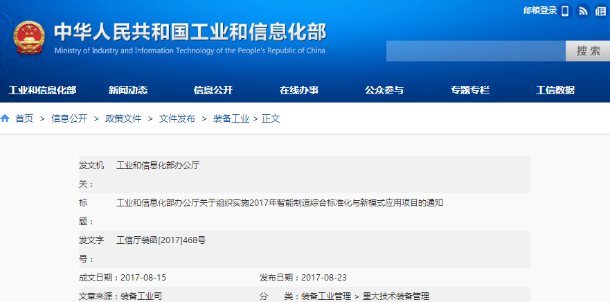Open the 工业和信息化部 nav menu
610x302 pixels.
(42, 90)
